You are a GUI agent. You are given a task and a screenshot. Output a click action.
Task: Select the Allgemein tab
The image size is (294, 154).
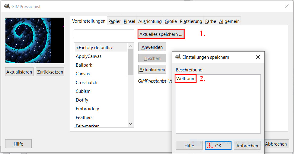[229, 21]
